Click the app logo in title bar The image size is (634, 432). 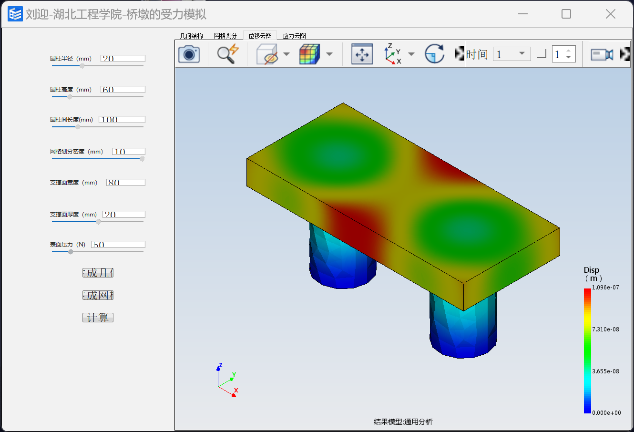15,14
